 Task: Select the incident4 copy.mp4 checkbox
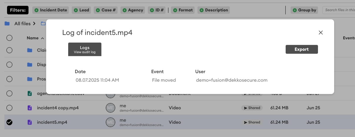tap(9, 108)
